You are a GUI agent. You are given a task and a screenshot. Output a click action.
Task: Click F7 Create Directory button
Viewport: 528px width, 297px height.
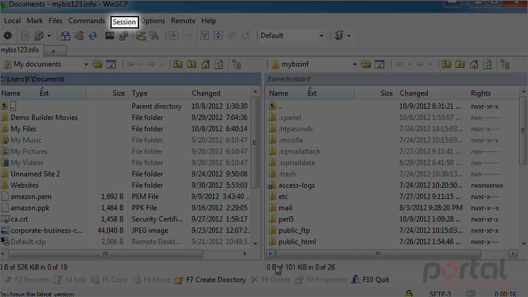coord(210,280)
